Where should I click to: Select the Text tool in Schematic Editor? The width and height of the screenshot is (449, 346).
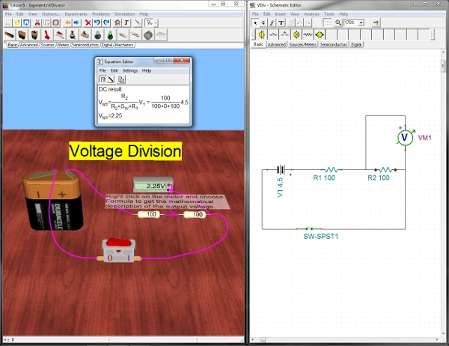pyautogui.click(x=281, y=22)
